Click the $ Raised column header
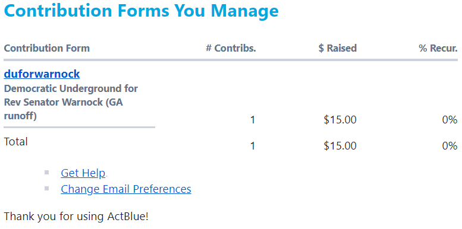 (x=338, y=48)
